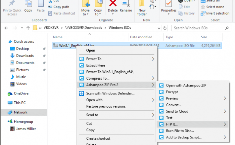Viewport: 235px width, 145px height.
Task: Open Music in the navigation pane
Action: tap(21, 77)
